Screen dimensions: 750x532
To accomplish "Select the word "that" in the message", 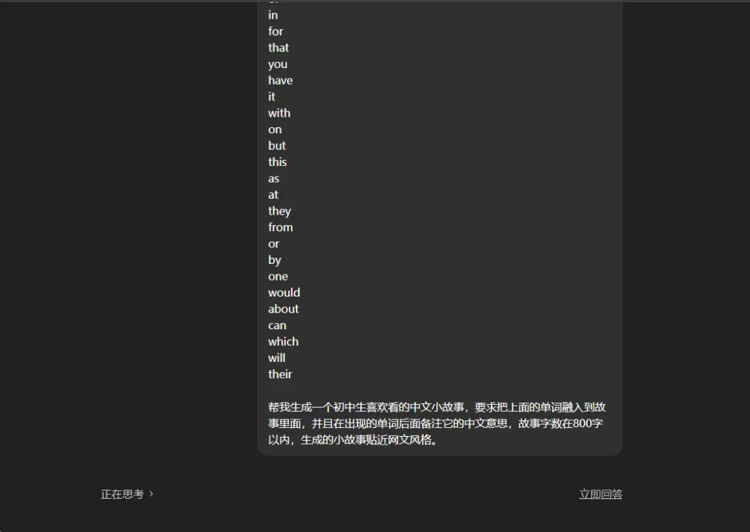I will (278, 47).
